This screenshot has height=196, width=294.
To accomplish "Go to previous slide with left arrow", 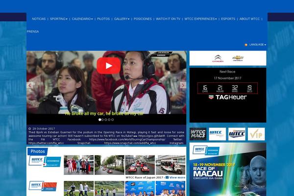I will click(30, 85).
